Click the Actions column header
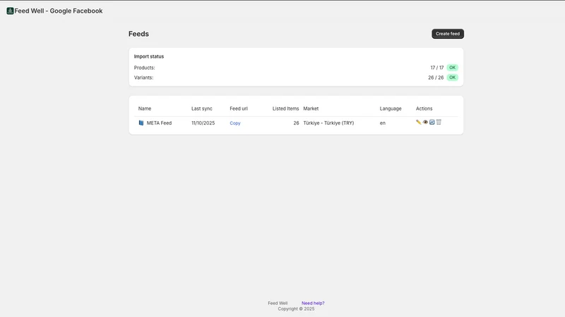565x317 pixels. (x=424, y=108)
